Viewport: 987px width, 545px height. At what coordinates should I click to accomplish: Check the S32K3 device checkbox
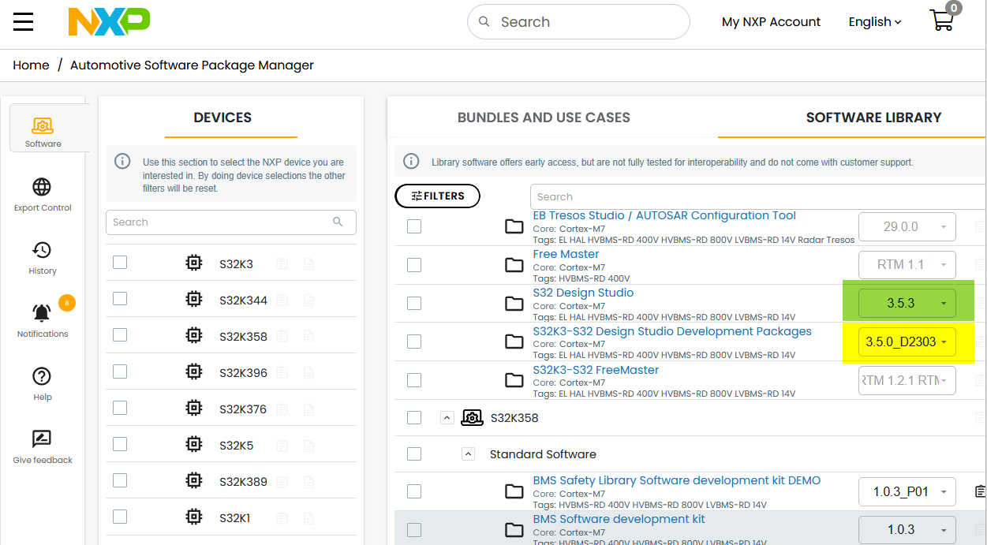tap(120, 262)
